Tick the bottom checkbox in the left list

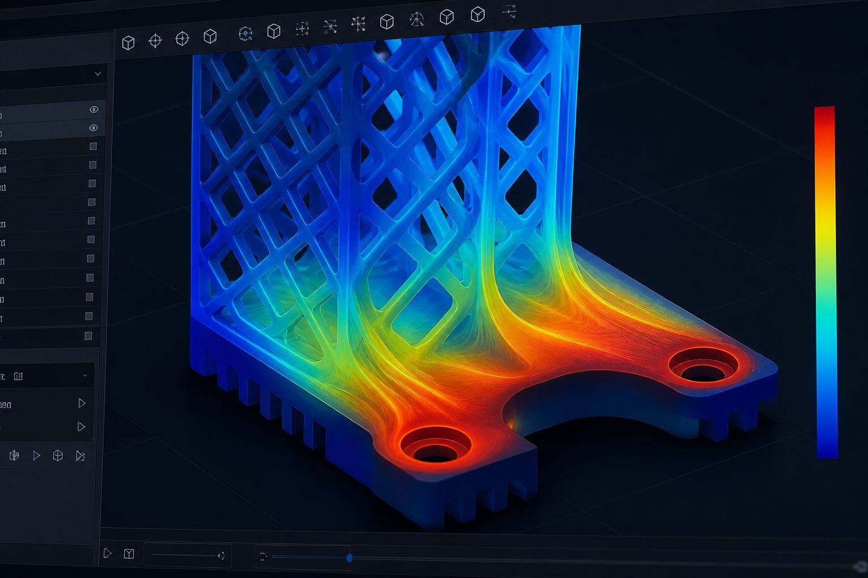pos(88,336)
